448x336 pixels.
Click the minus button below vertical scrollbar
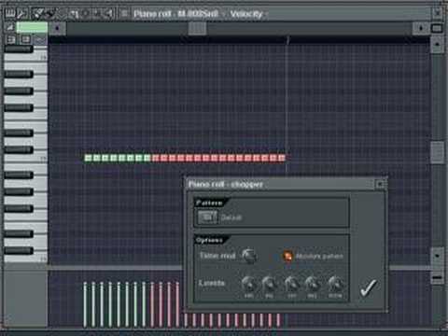(437, 277)
